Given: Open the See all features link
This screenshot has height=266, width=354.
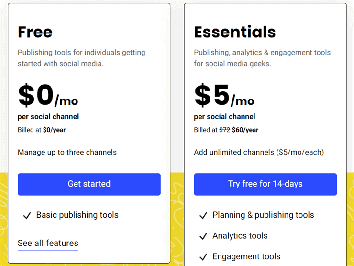Looking at the screenshot, I should coord(48,243).
